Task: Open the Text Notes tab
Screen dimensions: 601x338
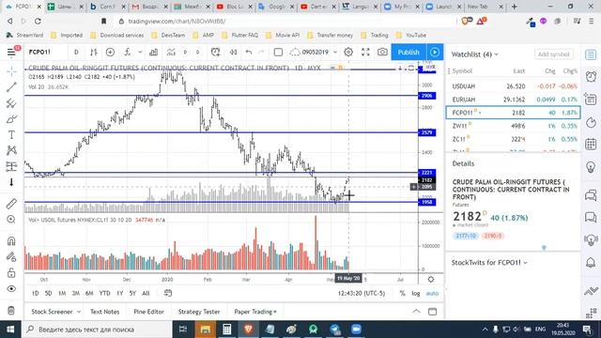Action: (104, 312)
